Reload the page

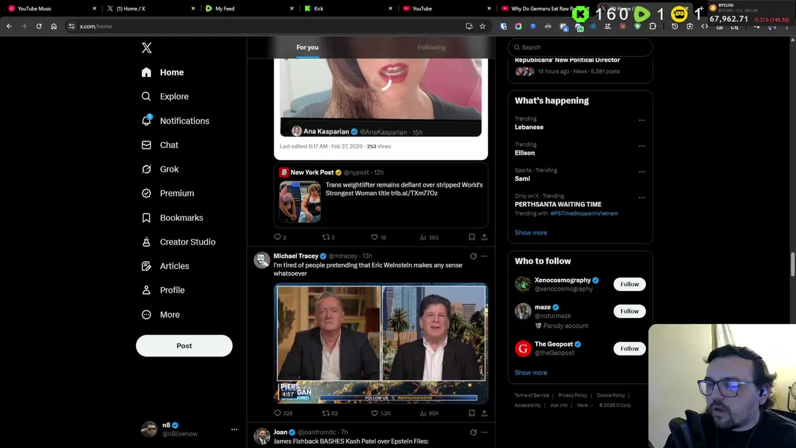[39, 26]
